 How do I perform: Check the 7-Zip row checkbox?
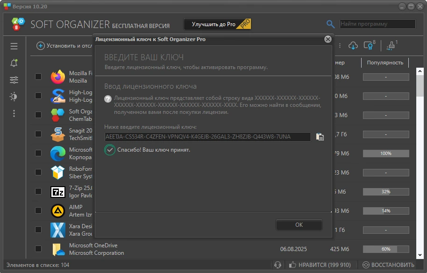38,191
